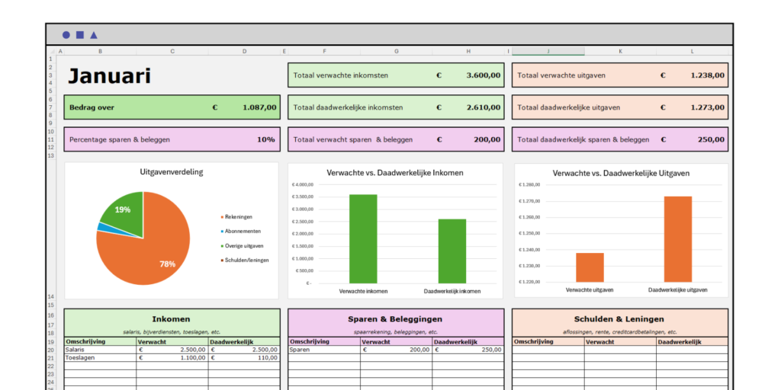Select the Bedrag over label cell
The height and width of the screenshot is (390, 781).
pyautogui.click(x=92, y=107)
